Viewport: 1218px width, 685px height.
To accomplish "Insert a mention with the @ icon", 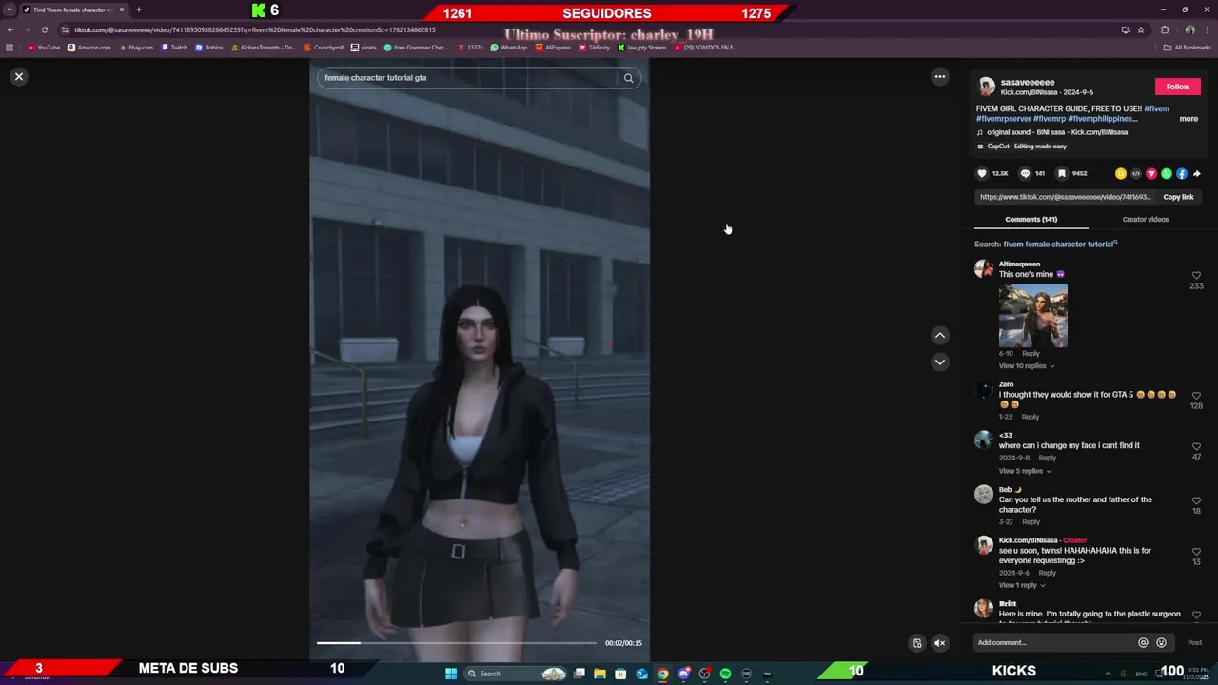I will pyautogui.click(x=1143, y=642).
